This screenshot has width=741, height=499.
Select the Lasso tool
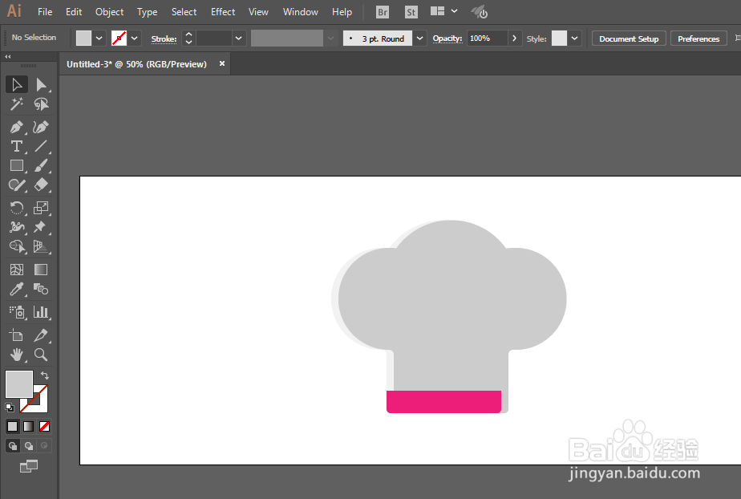[41, 104]
